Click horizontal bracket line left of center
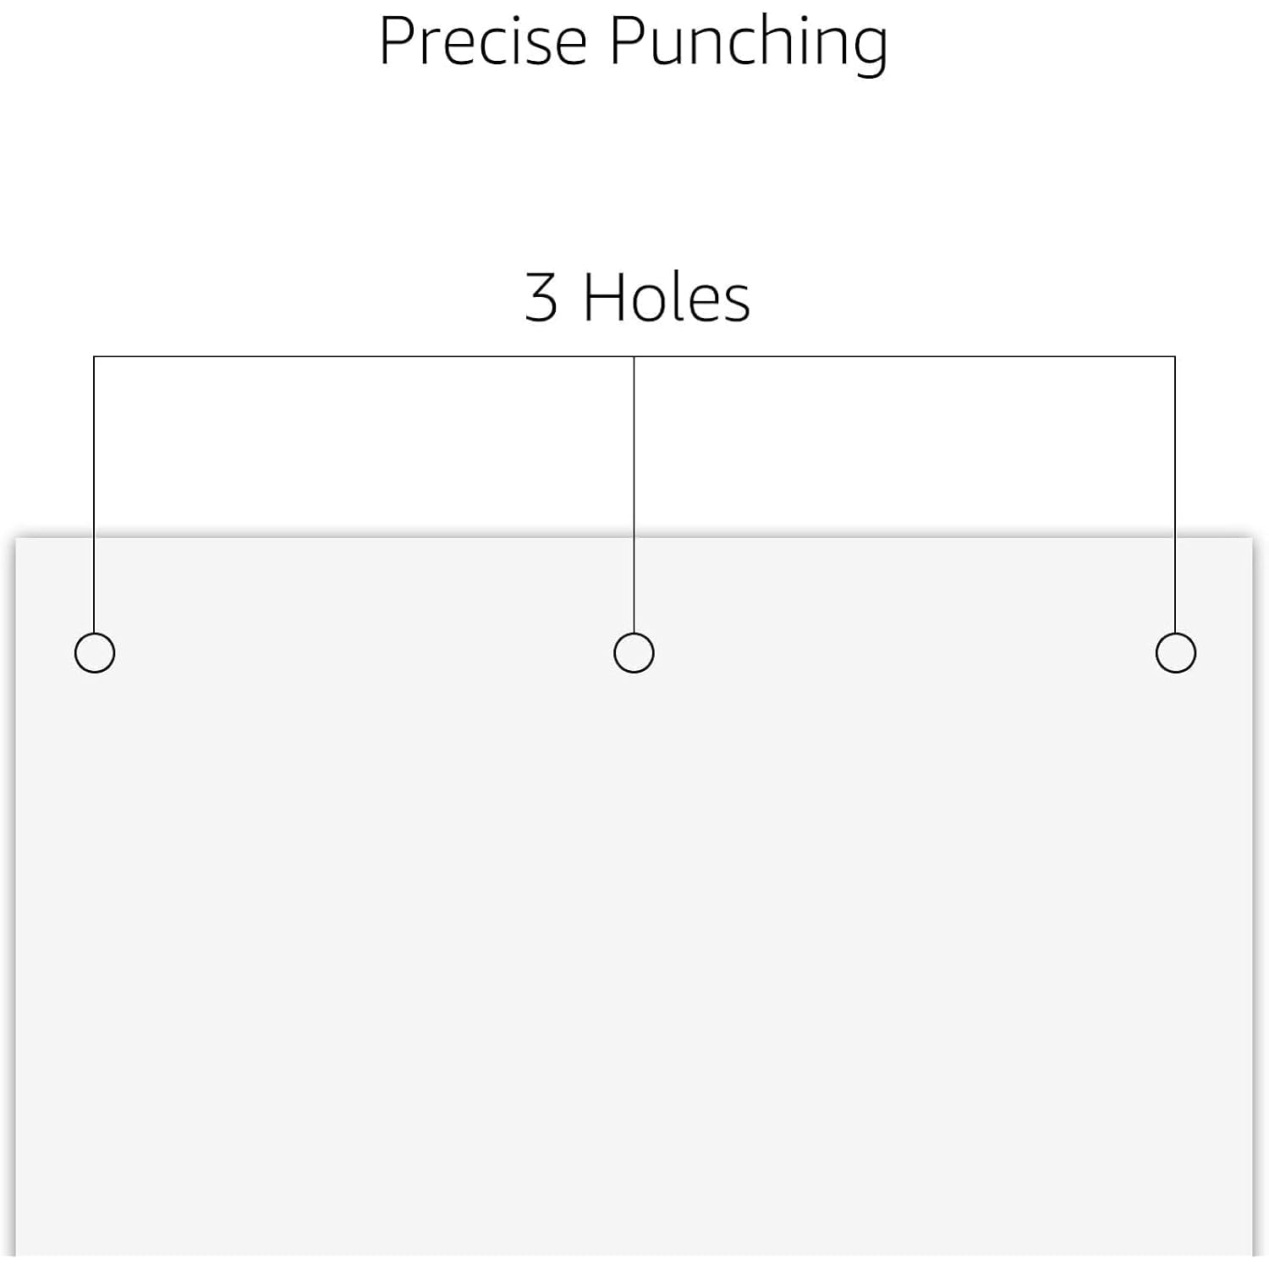1269x1269 pixels. pyautogui.click(x=364, y=356)
